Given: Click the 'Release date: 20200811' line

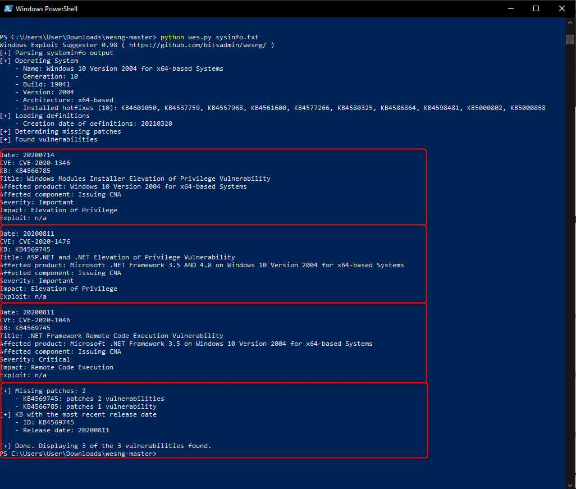Looking at the screenshot, I should 62,430.
